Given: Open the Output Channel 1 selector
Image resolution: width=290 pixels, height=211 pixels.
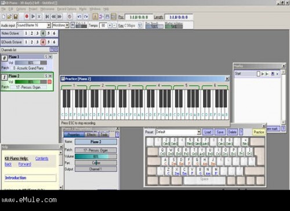Looking at the screenshot, I should coord(96,169).
